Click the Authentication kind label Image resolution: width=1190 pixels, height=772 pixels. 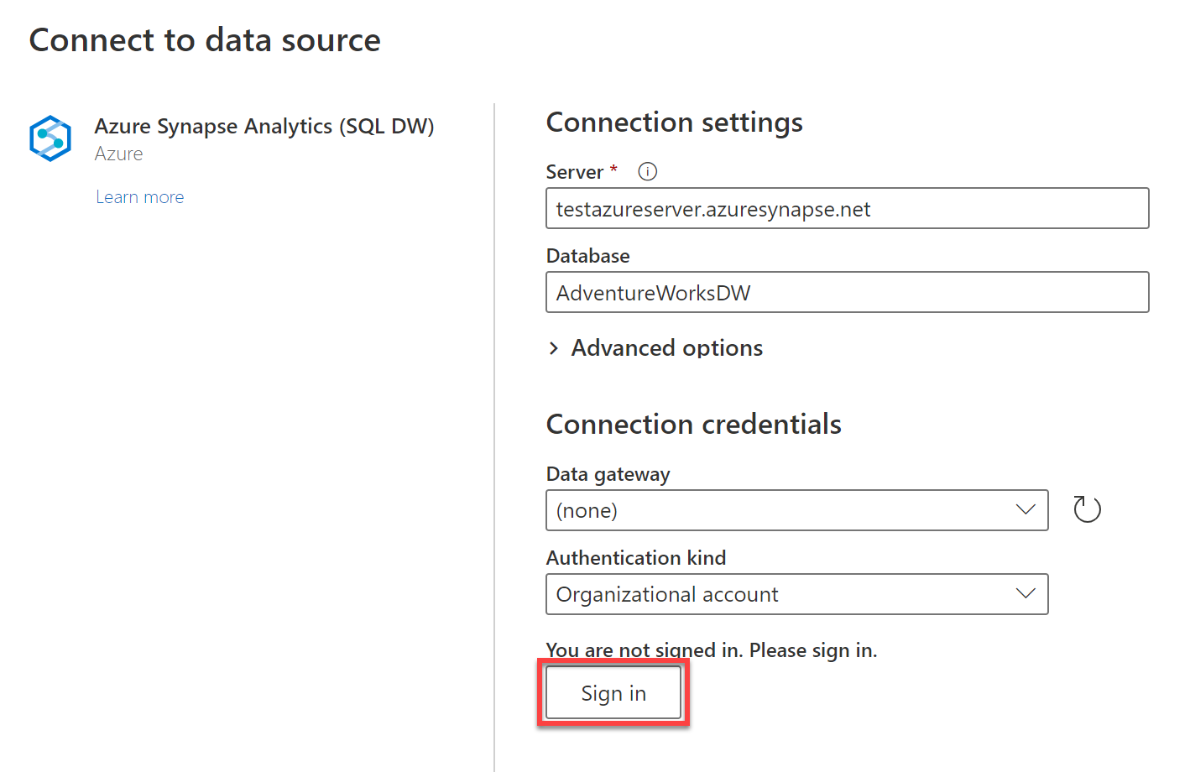tap(636, 558)
